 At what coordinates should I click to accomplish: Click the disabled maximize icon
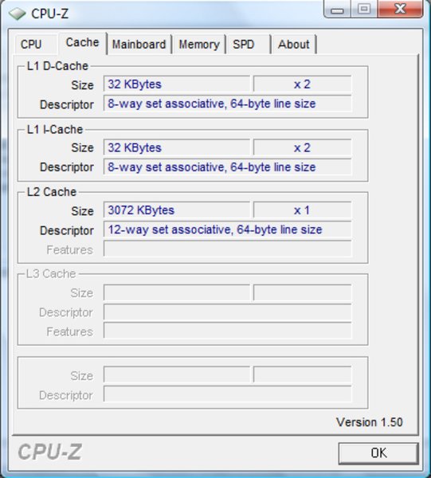click(x=363, y=9)
